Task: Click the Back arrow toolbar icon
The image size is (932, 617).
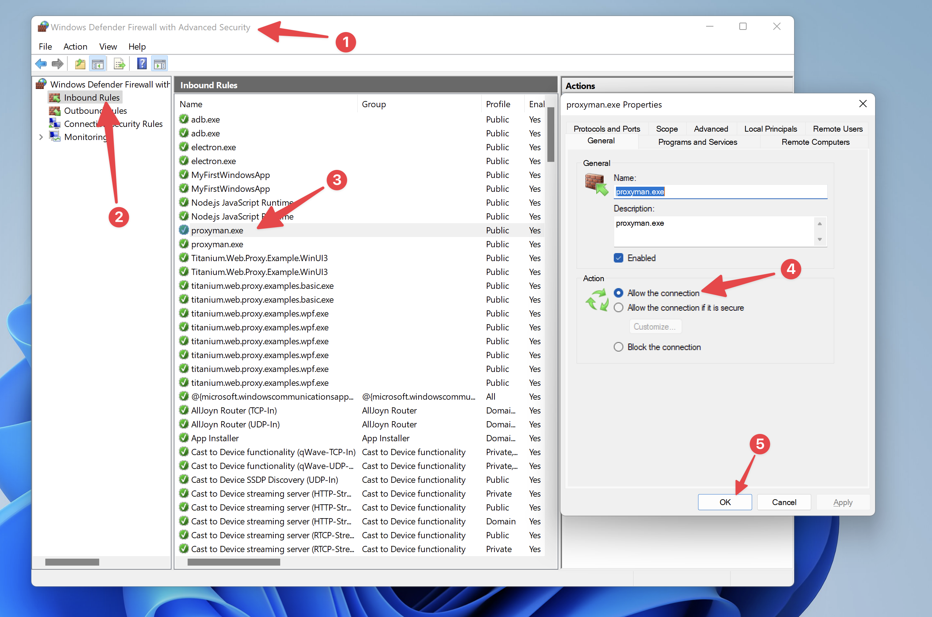Action: [41, 63]
